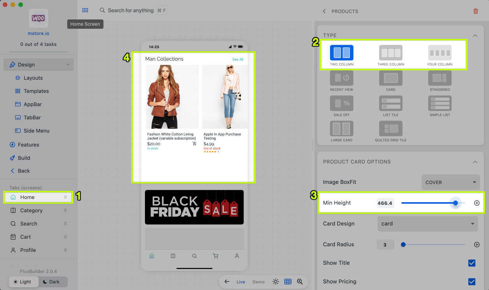Collapse the Product Card Options section
This screenshot has width=489, height=290.
tap(475, 162)
